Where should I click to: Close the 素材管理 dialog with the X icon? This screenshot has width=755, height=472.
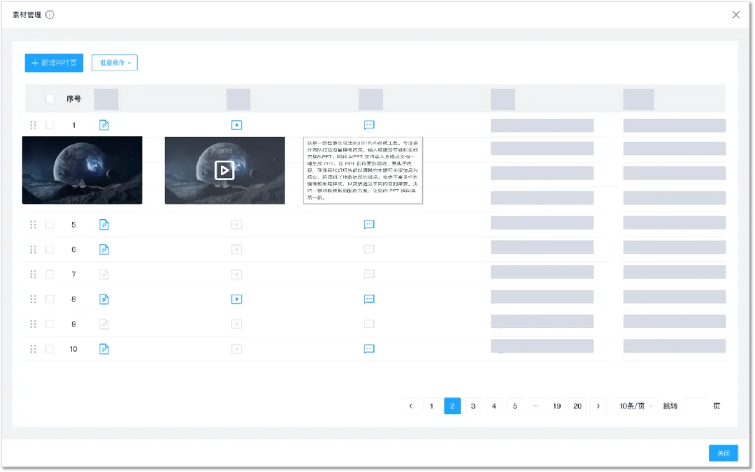[x=735, y=15]
